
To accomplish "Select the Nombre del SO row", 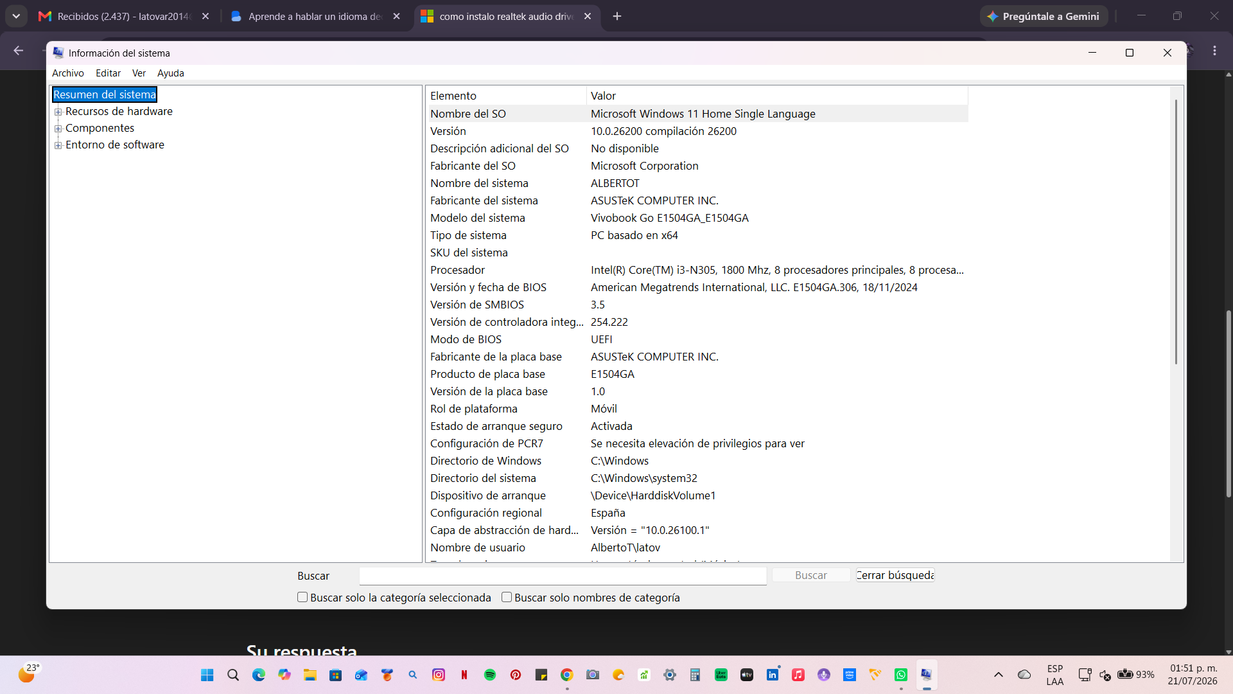I will click(698, 114).
